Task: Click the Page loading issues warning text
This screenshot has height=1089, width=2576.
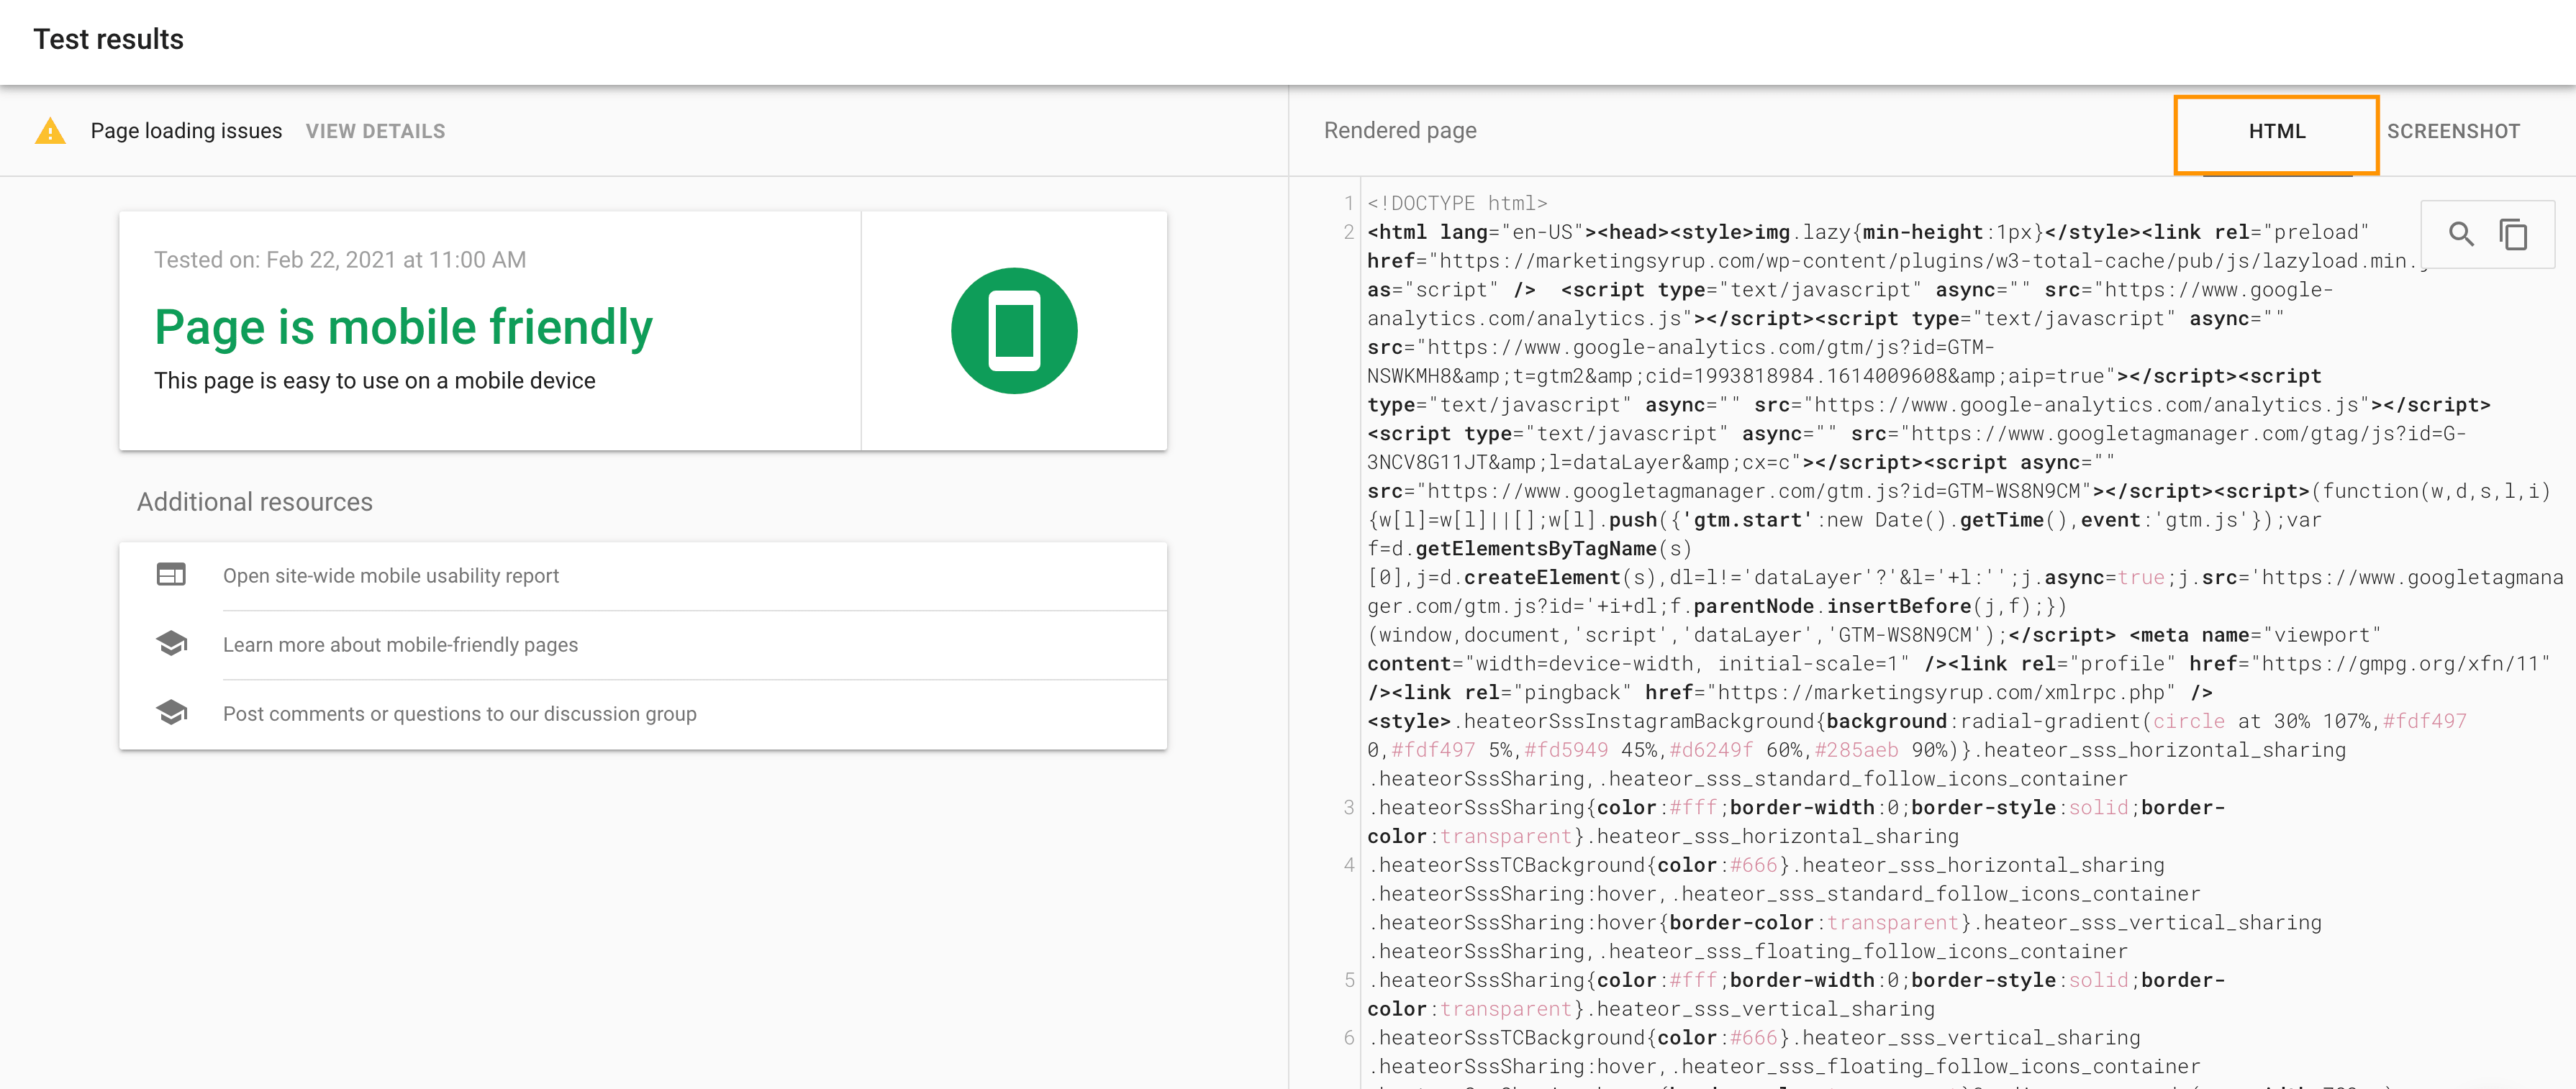Action: [x=186, y=130]
